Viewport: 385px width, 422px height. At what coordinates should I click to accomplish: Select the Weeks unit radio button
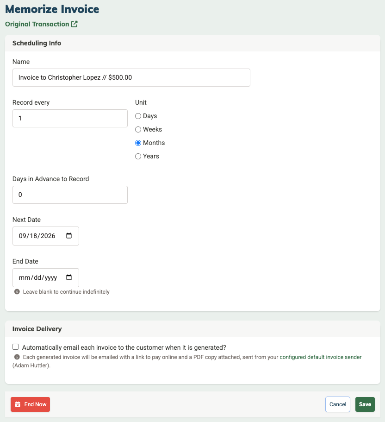pos(138,129)
